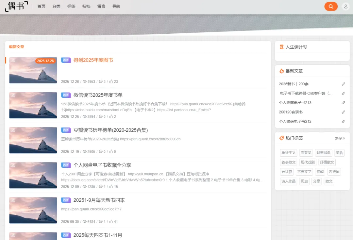
Task: Click the 人生倒计时 hourglass icon
Action: click(281, 47)
